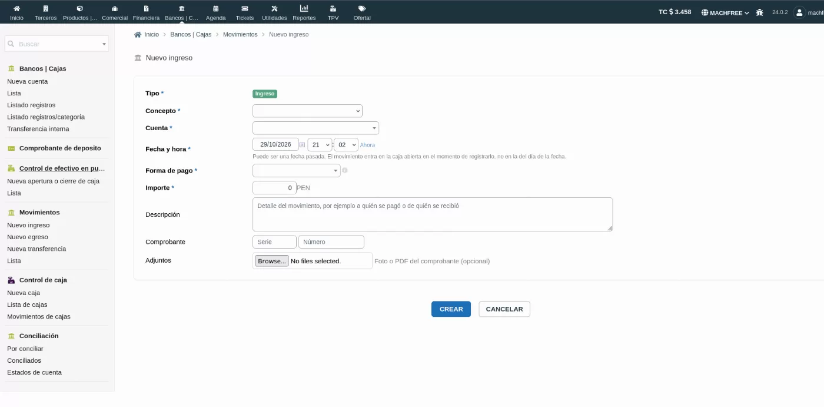Click the CREAR button
The width and height of the screenshot is (824, 407).
[x=451, y=309]
